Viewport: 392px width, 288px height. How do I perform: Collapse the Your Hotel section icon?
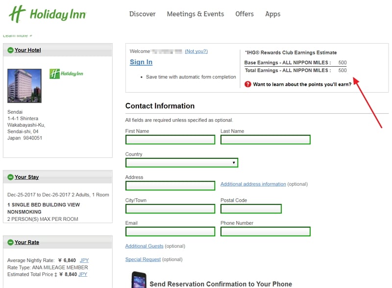10,50
